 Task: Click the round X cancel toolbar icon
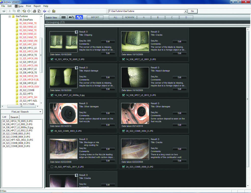pyautogui.click(x=29, y=11)
